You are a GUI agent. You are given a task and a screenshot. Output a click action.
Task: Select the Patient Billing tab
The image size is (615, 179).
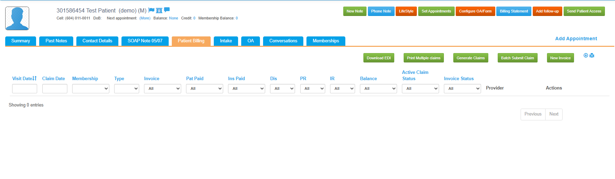[x=191, y=41]
